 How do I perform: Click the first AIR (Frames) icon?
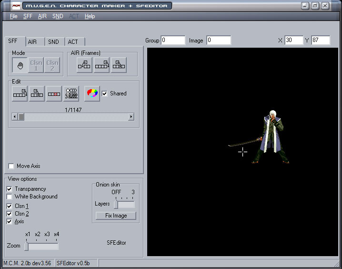tap(85, 66)
